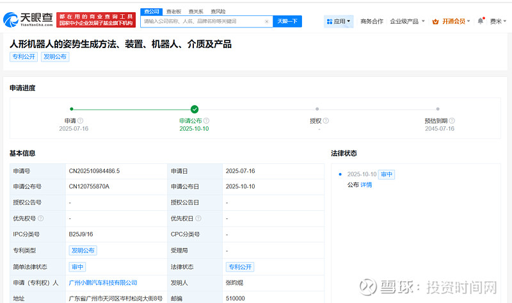
Task: Click help icon next to 申请
Action: tap(81, 120)
